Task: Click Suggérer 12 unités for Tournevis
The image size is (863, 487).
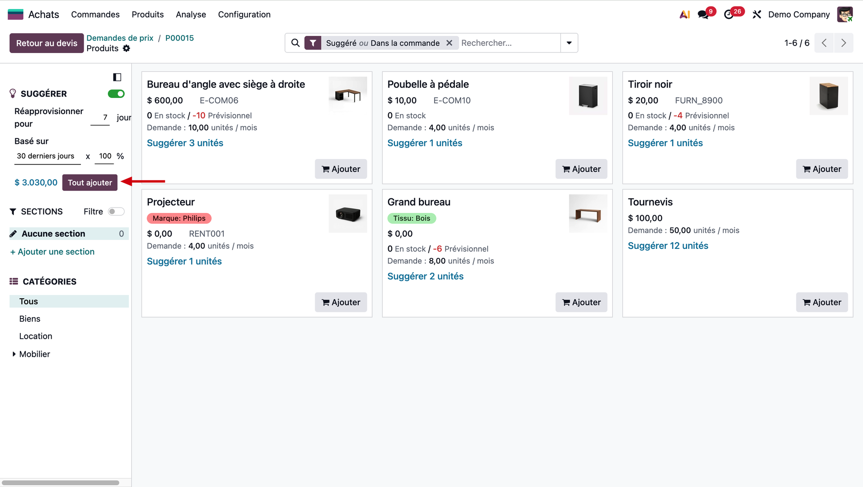Action: [x=668, y=246]
